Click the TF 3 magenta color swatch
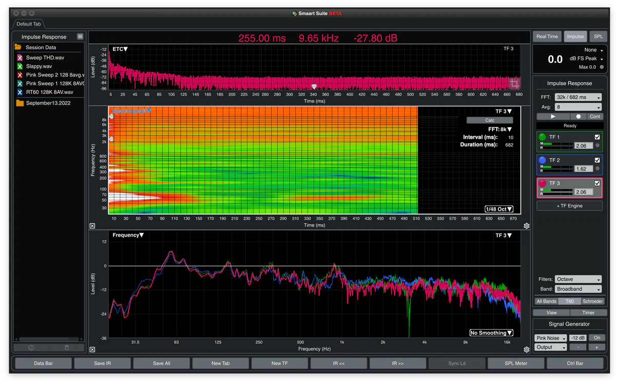 pos(543,183)
